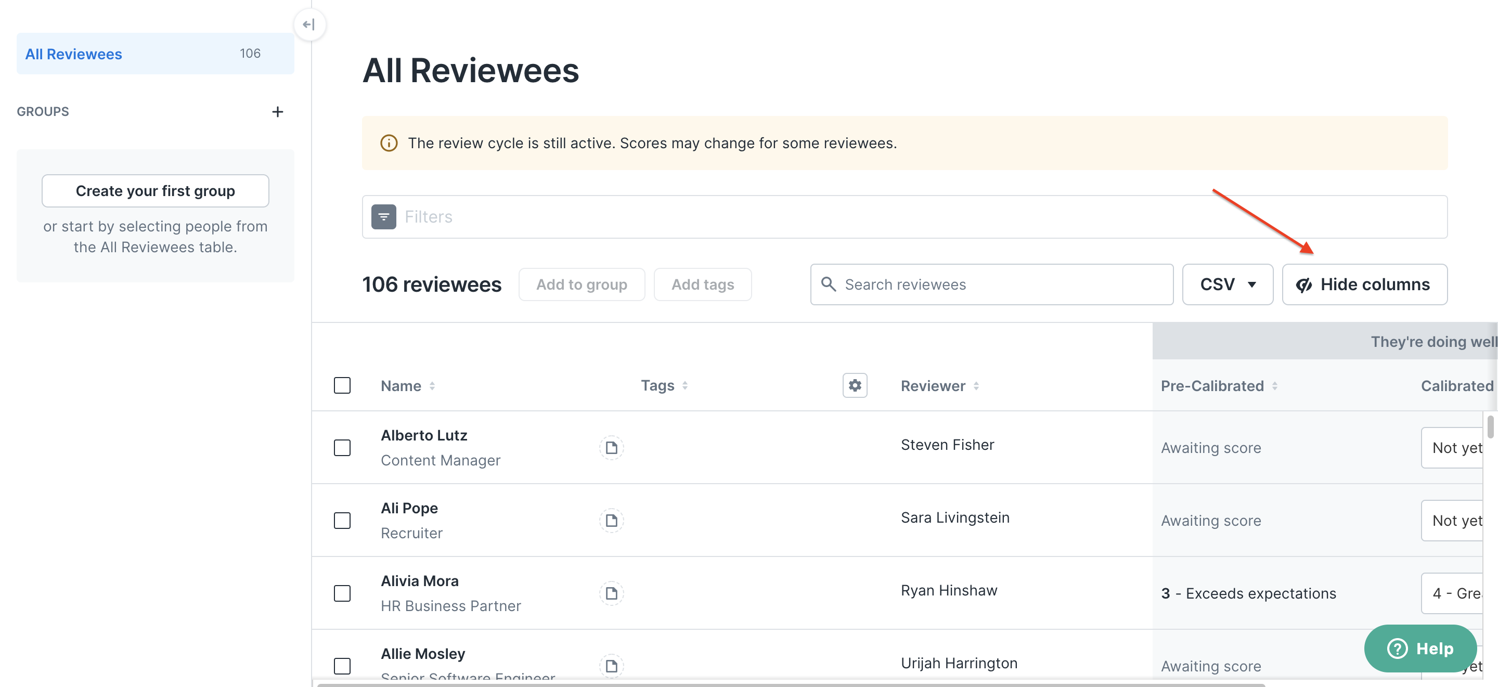The image size is (1498, 687).
Task: Click reviewer Sara Livingstein
Action: tap(955, 517)
